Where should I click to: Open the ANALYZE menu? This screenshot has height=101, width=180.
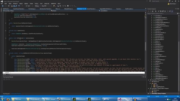coord(47,4)
